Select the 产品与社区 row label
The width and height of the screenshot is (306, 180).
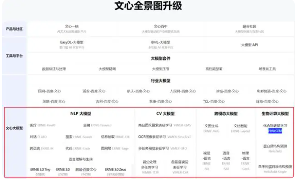14,29
